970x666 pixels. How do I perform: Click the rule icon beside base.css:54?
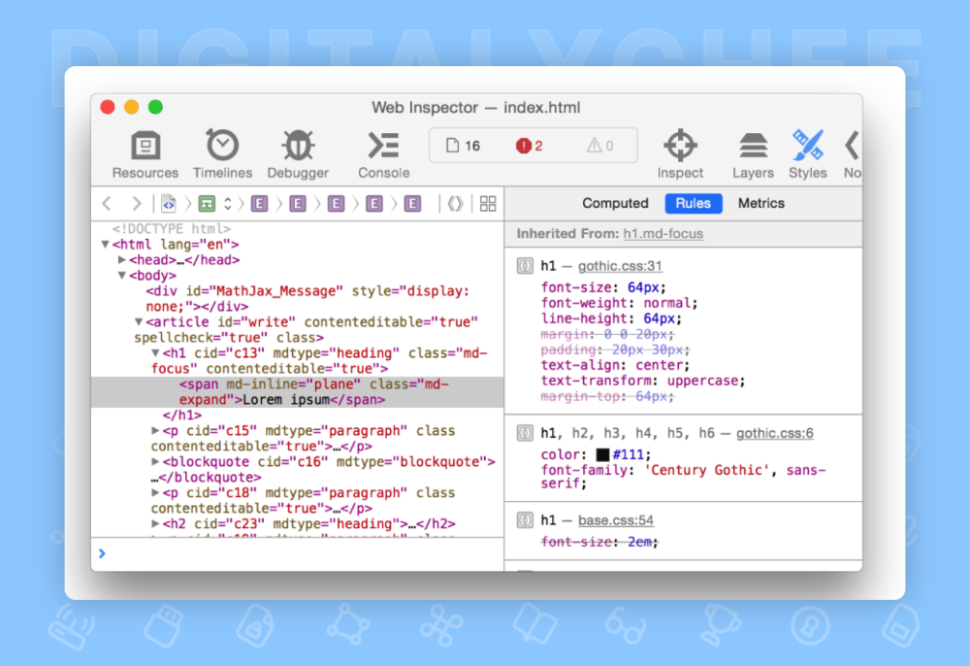[525, 520]
